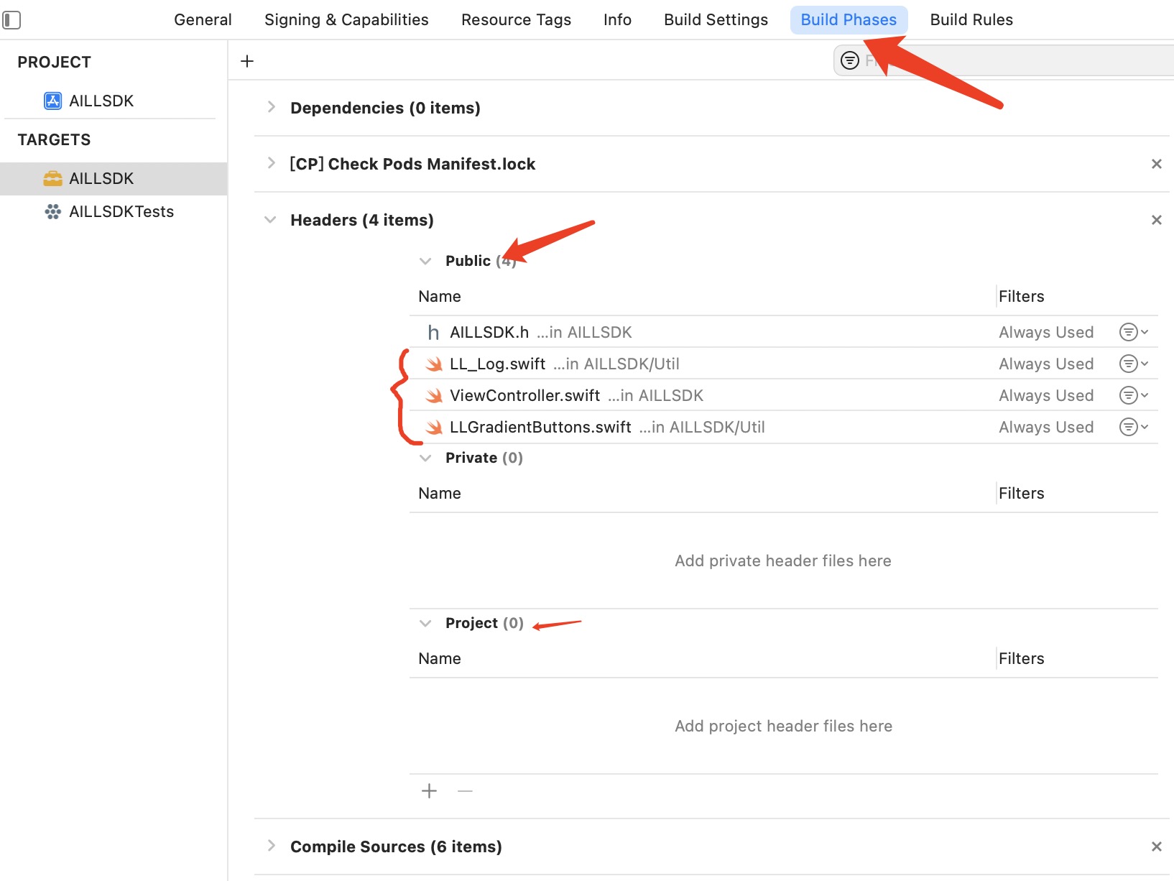The height and width of the screenshot is (881, 1174).
Task: Click the Name column header under Private
Action: pos(440,493)
